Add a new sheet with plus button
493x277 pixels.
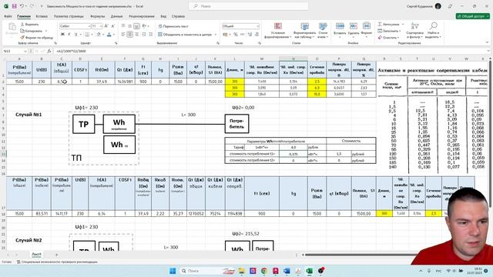pyautogui.click(x=56, y=255)
